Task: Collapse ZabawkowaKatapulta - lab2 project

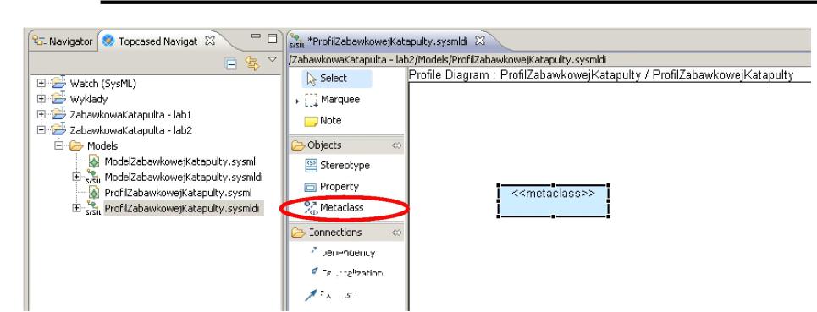Action: click(41, 130)
